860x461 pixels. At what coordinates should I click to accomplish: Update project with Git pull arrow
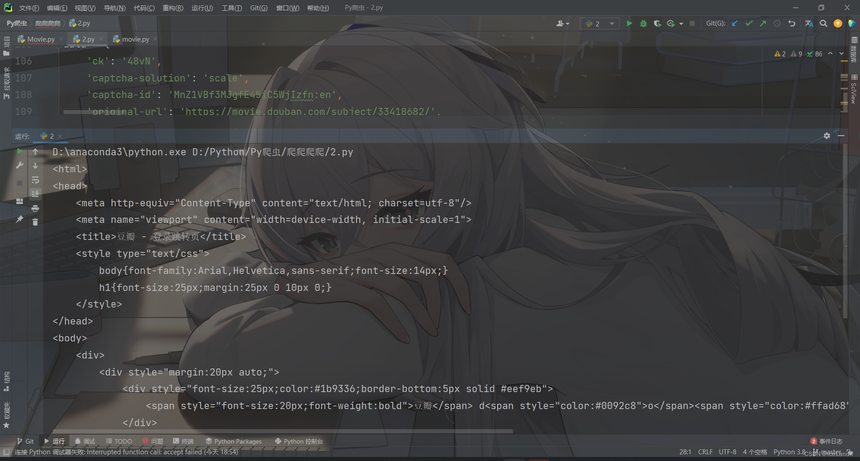click(x=735, y=23)
